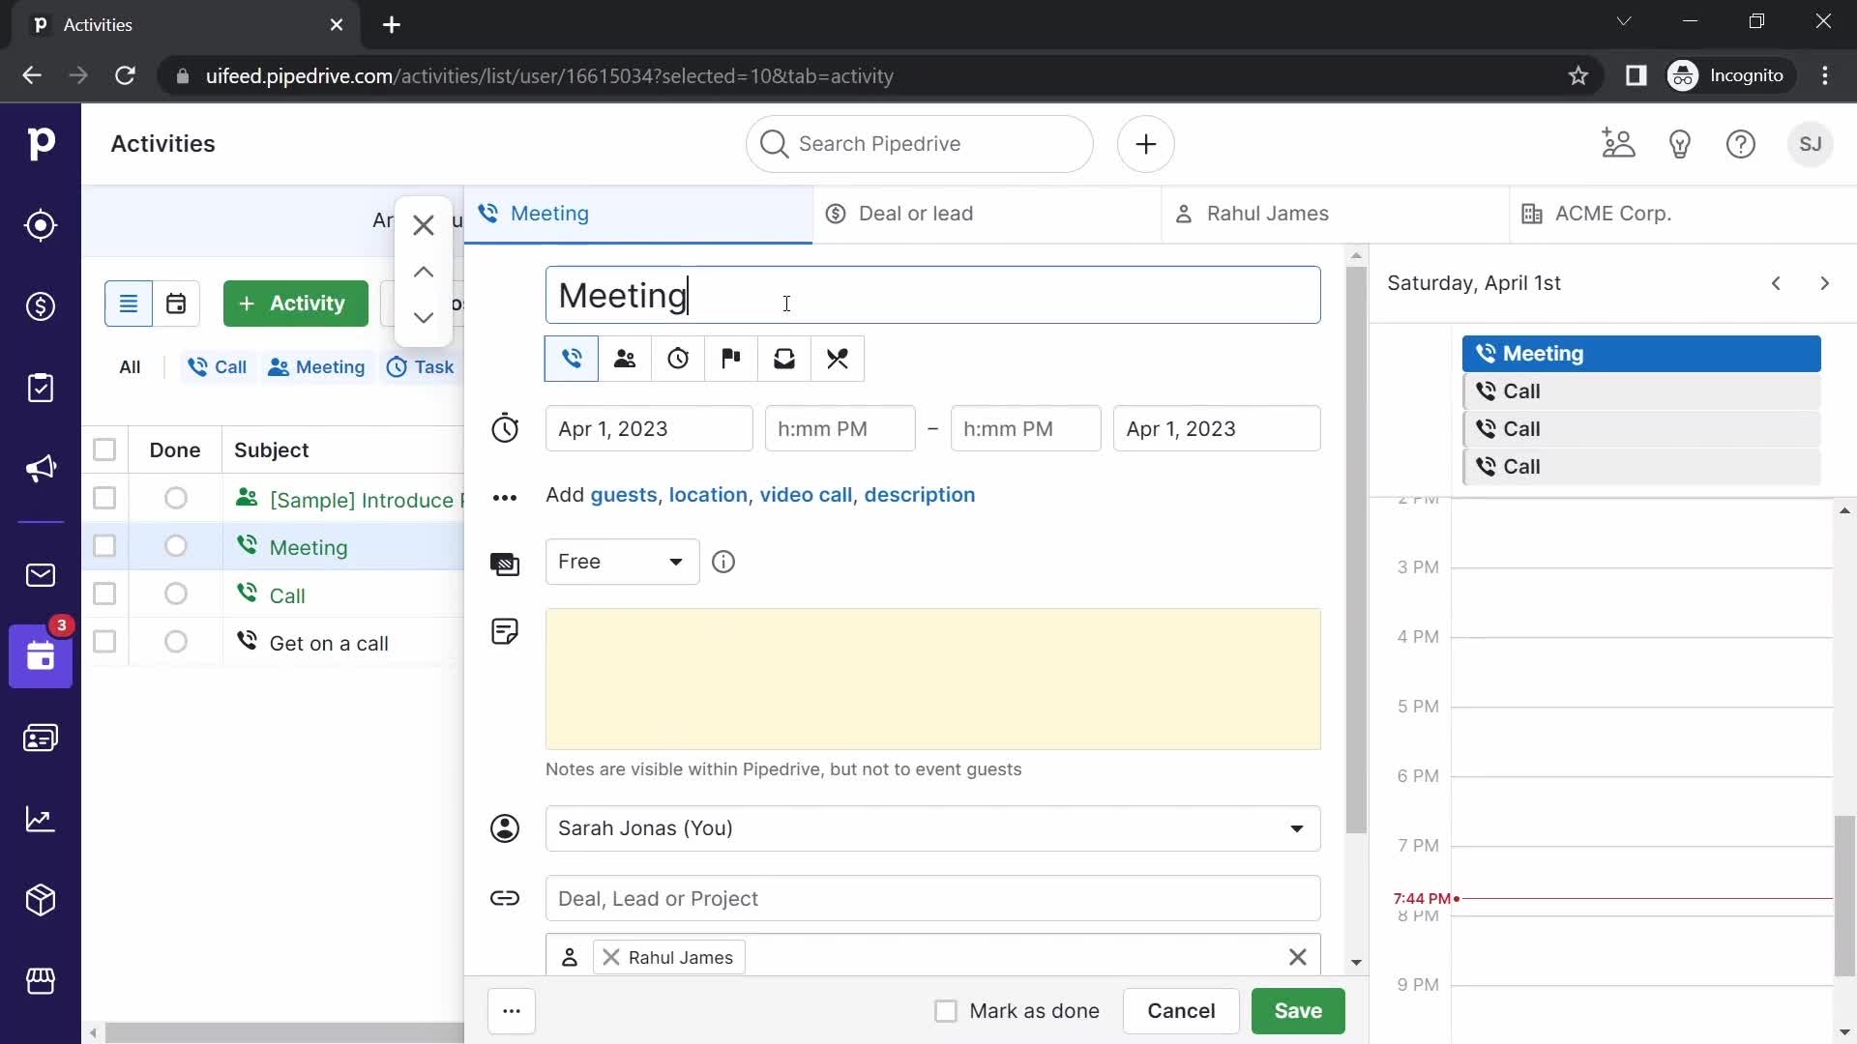
Task: Open the Pipedrive logo home
Action: click(41, 144)
